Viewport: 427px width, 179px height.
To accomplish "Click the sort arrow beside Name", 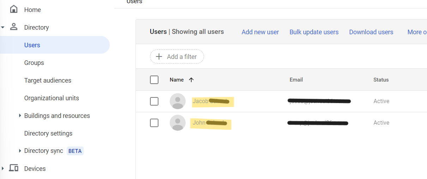I will click(x=191, y=80).
